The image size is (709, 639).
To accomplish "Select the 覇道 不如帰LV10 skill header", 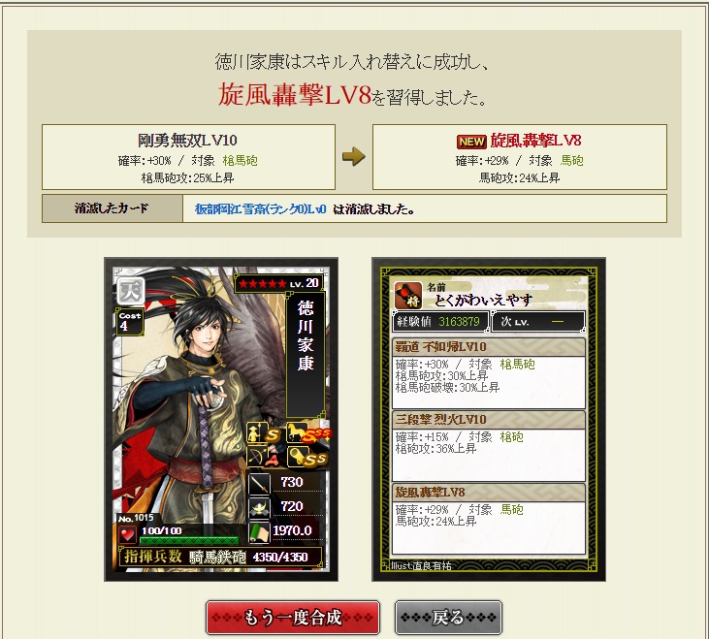I will (x=488, y=347).
